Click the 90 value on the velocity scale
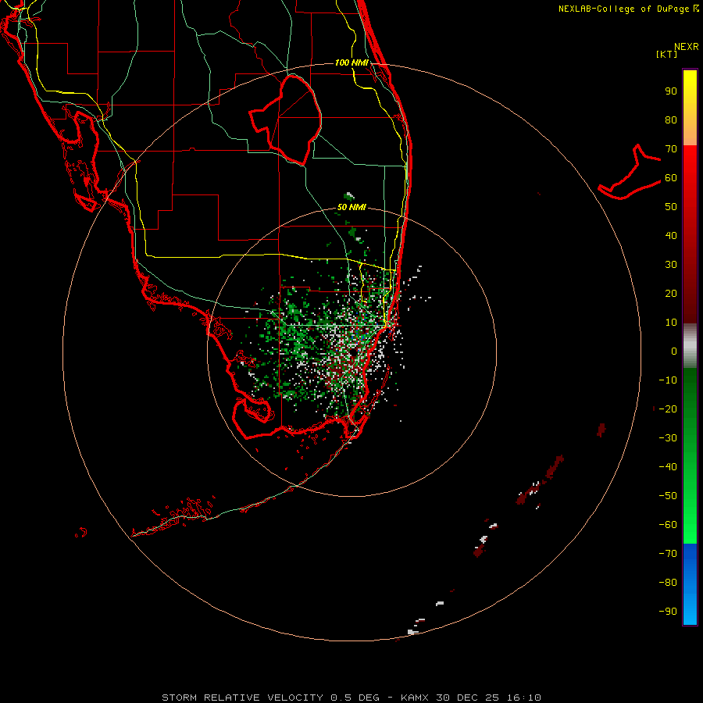This screenshot has width=703, height=703. pos(671,91)
